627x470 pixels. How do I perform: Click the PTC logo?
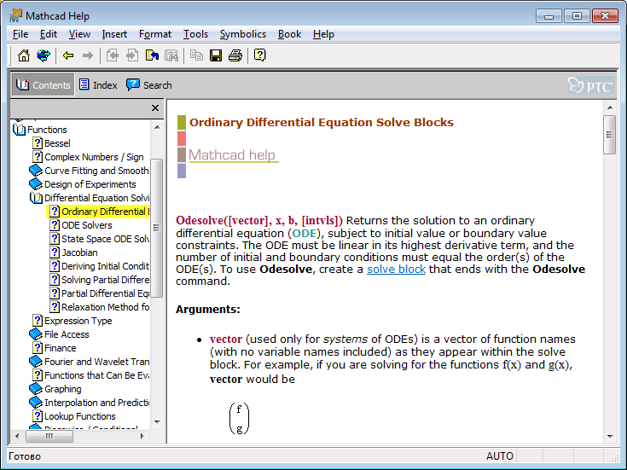click(x=591, y=85)
